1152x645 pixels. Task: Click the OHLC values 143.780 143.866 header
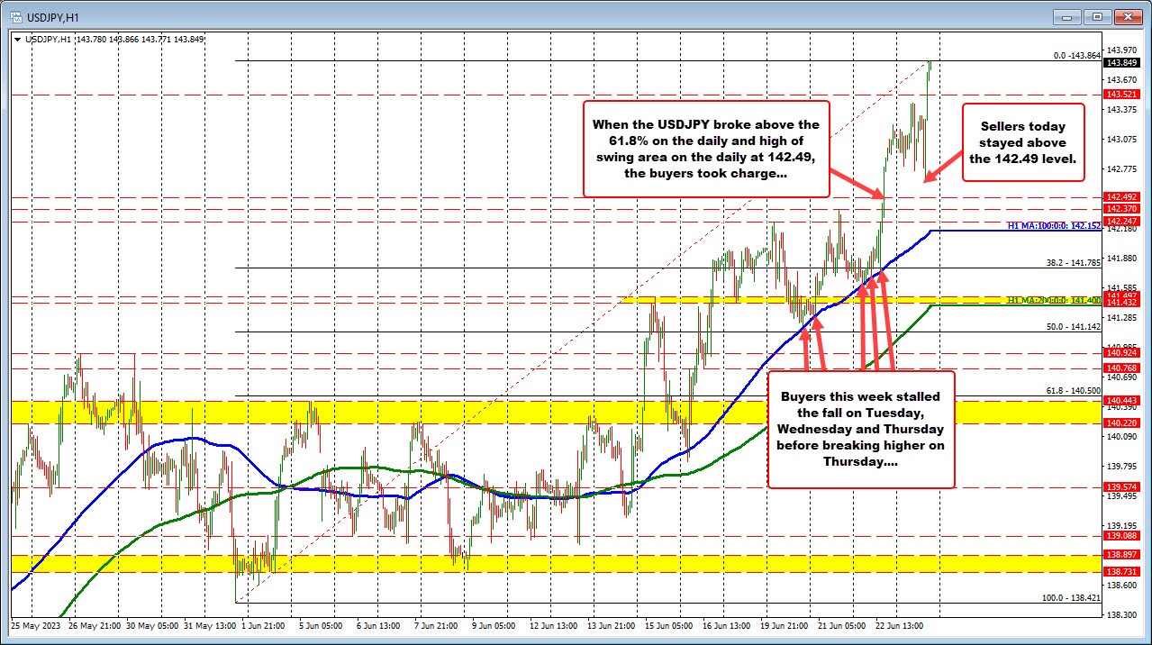[110, 39]
